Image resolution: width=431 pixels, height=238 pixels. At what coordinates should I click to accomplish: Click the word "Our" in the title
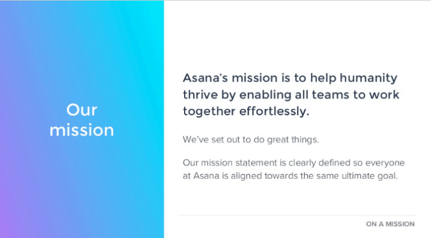click(82, 110)
